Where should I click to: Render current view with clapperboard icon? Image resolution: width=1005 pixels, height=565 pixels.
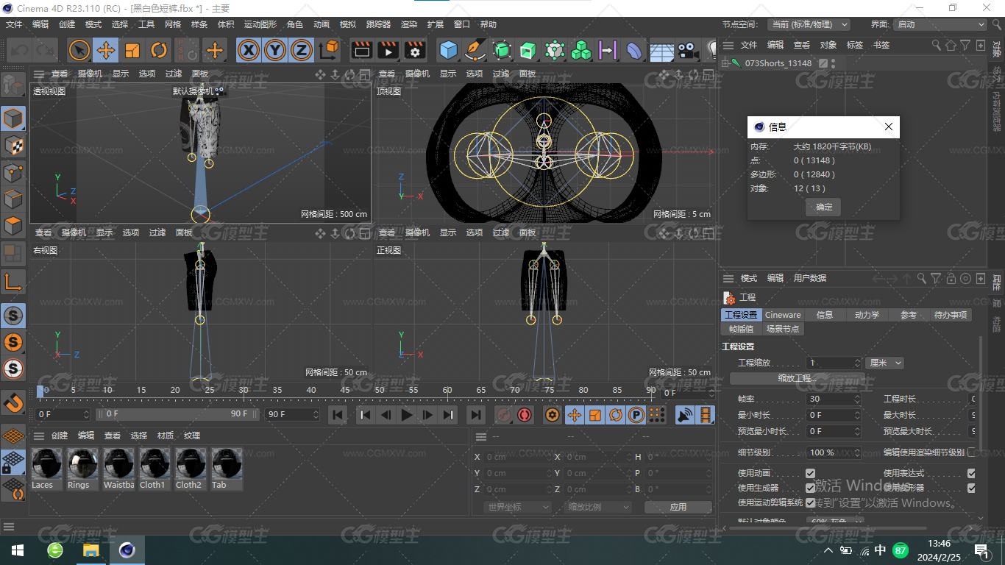tap(361, 50)
